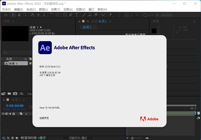Image resolution: width=201 pixels, height=140 pixels.
Task: Click the black color sample in the 信息 panel
Action: coord(154,31)
